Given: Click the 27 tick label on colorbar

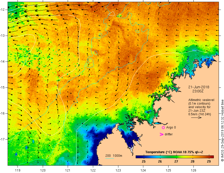Looking at the screenshot, I should coord(176,162).
